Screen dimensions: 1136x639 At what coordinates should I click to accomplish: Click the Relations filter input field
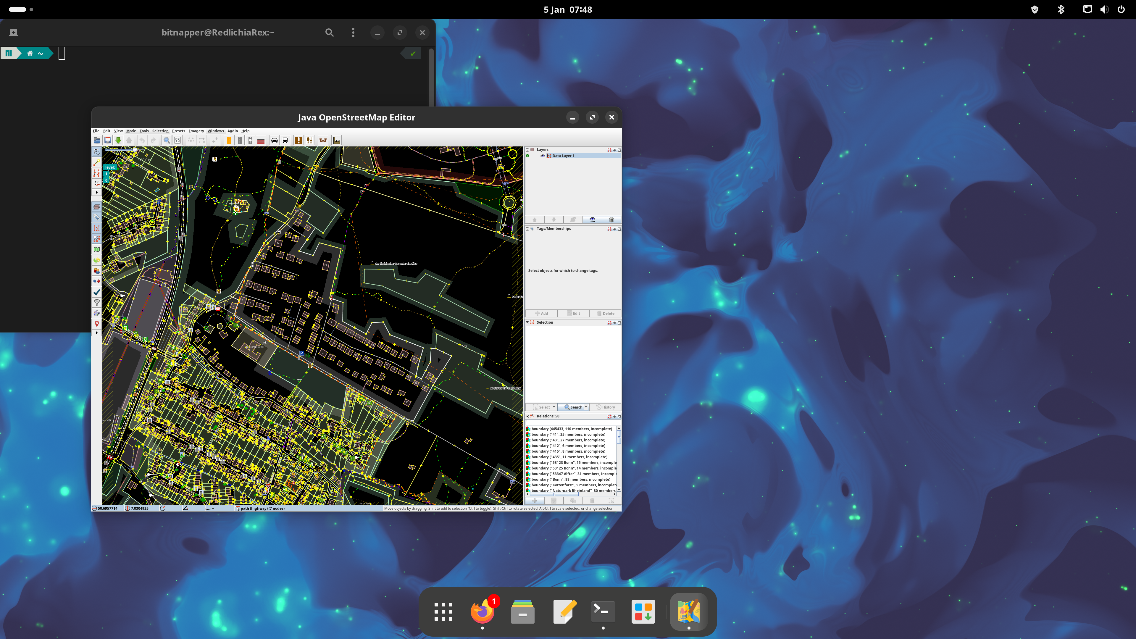point(573,422)
